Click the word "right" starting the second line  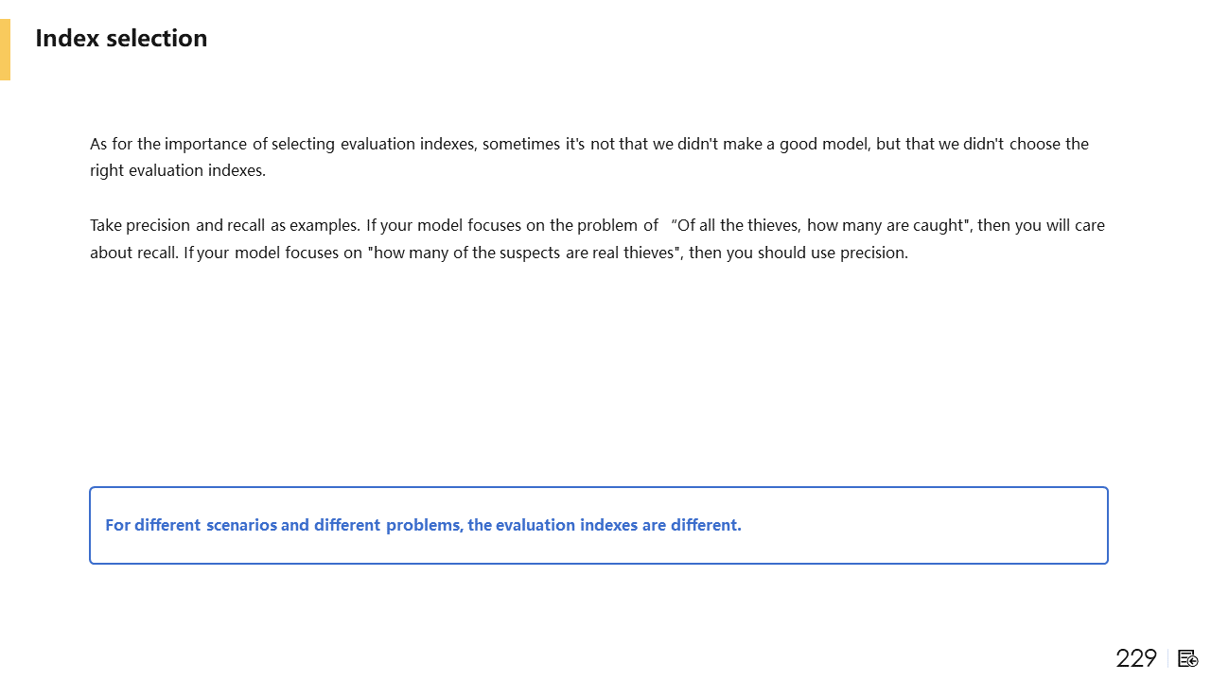(107, 171)
